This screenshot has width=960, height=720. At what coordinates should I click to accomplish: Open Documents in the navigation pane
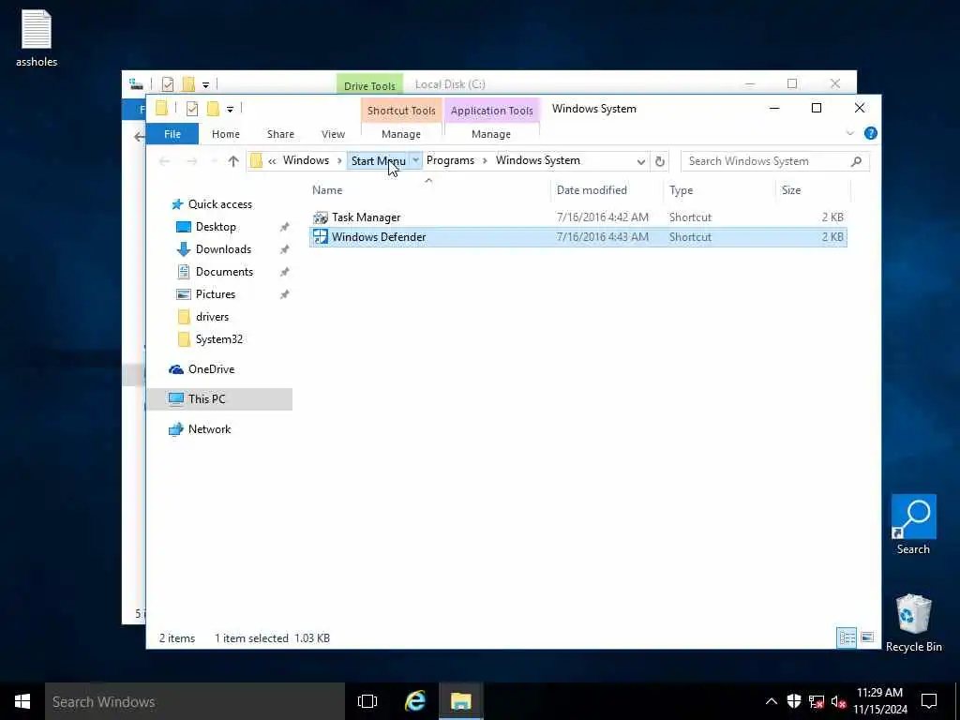coord(224,272)
